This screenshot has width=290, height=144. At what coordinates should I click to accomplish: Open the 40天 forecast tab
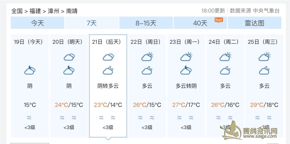pyautogui.click(x=200, y=23)
